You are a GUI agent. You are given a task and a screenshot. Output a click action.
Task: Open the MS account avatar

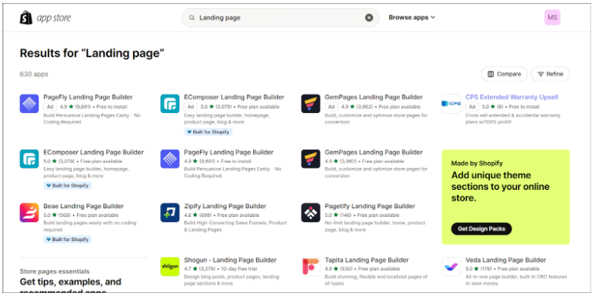tap(552, 17)
